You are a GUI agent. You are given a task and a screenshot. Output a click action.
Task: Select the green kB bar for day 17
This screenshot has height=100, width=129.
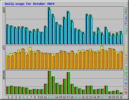point(69,83)
